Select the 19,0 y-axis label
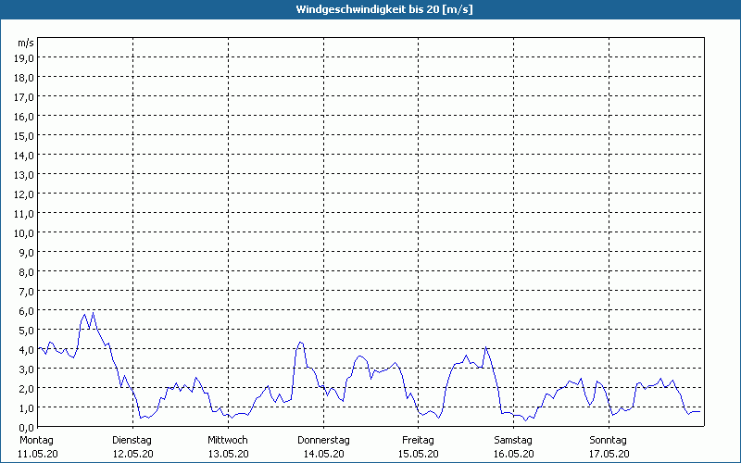The height and width of the screenshot is (463, 741). point(25,58)
